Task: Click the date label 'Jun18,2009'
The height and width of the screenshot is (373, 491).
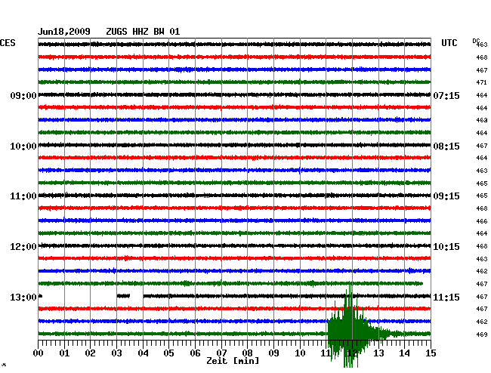Action: pos(64,32)
